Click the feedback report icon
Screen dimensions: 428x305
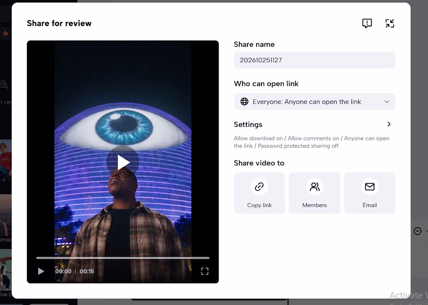[367, 23]
